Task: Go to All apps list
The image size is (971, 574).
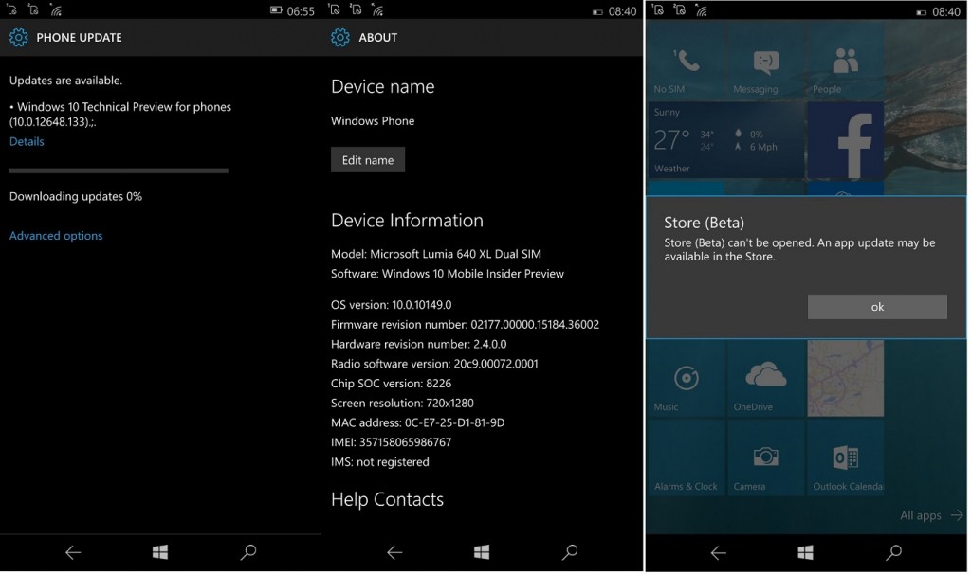Action: [x=931, y=515]
